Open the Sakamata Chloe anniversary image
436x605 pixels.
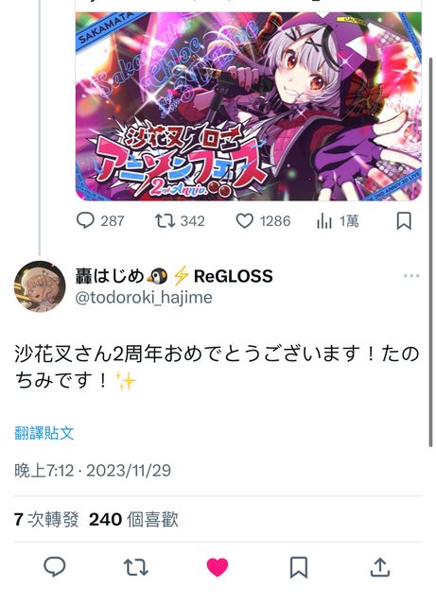249,106
